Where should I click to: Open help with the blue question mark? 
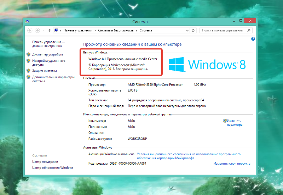[253, 39]
